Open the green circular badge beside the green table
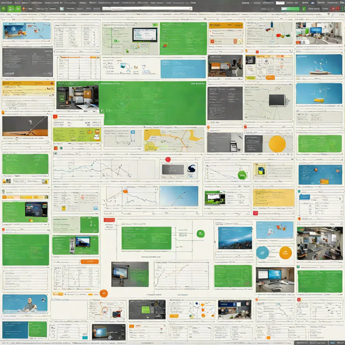The width and height of the screenshot is (345, 345). (200, 233)
